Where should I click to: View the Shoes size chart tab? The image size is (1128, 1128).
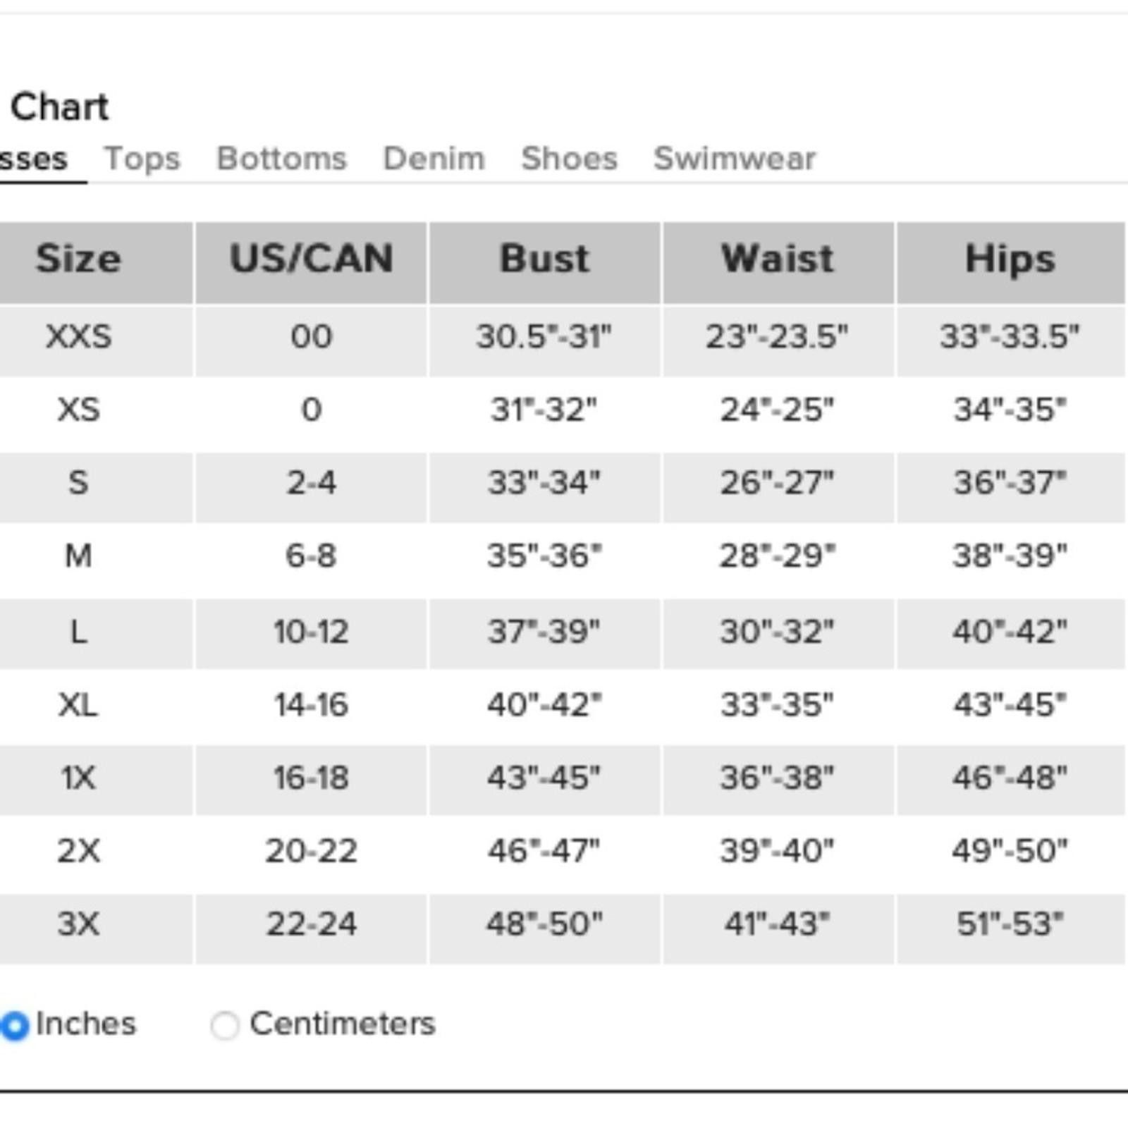(x=569, y=158)
